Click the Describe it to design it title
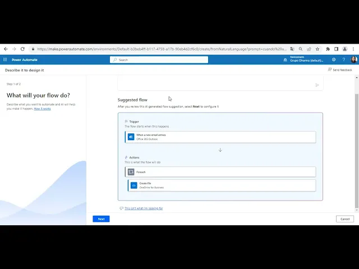This screenshot has width=359, height=269. point(25,70)
